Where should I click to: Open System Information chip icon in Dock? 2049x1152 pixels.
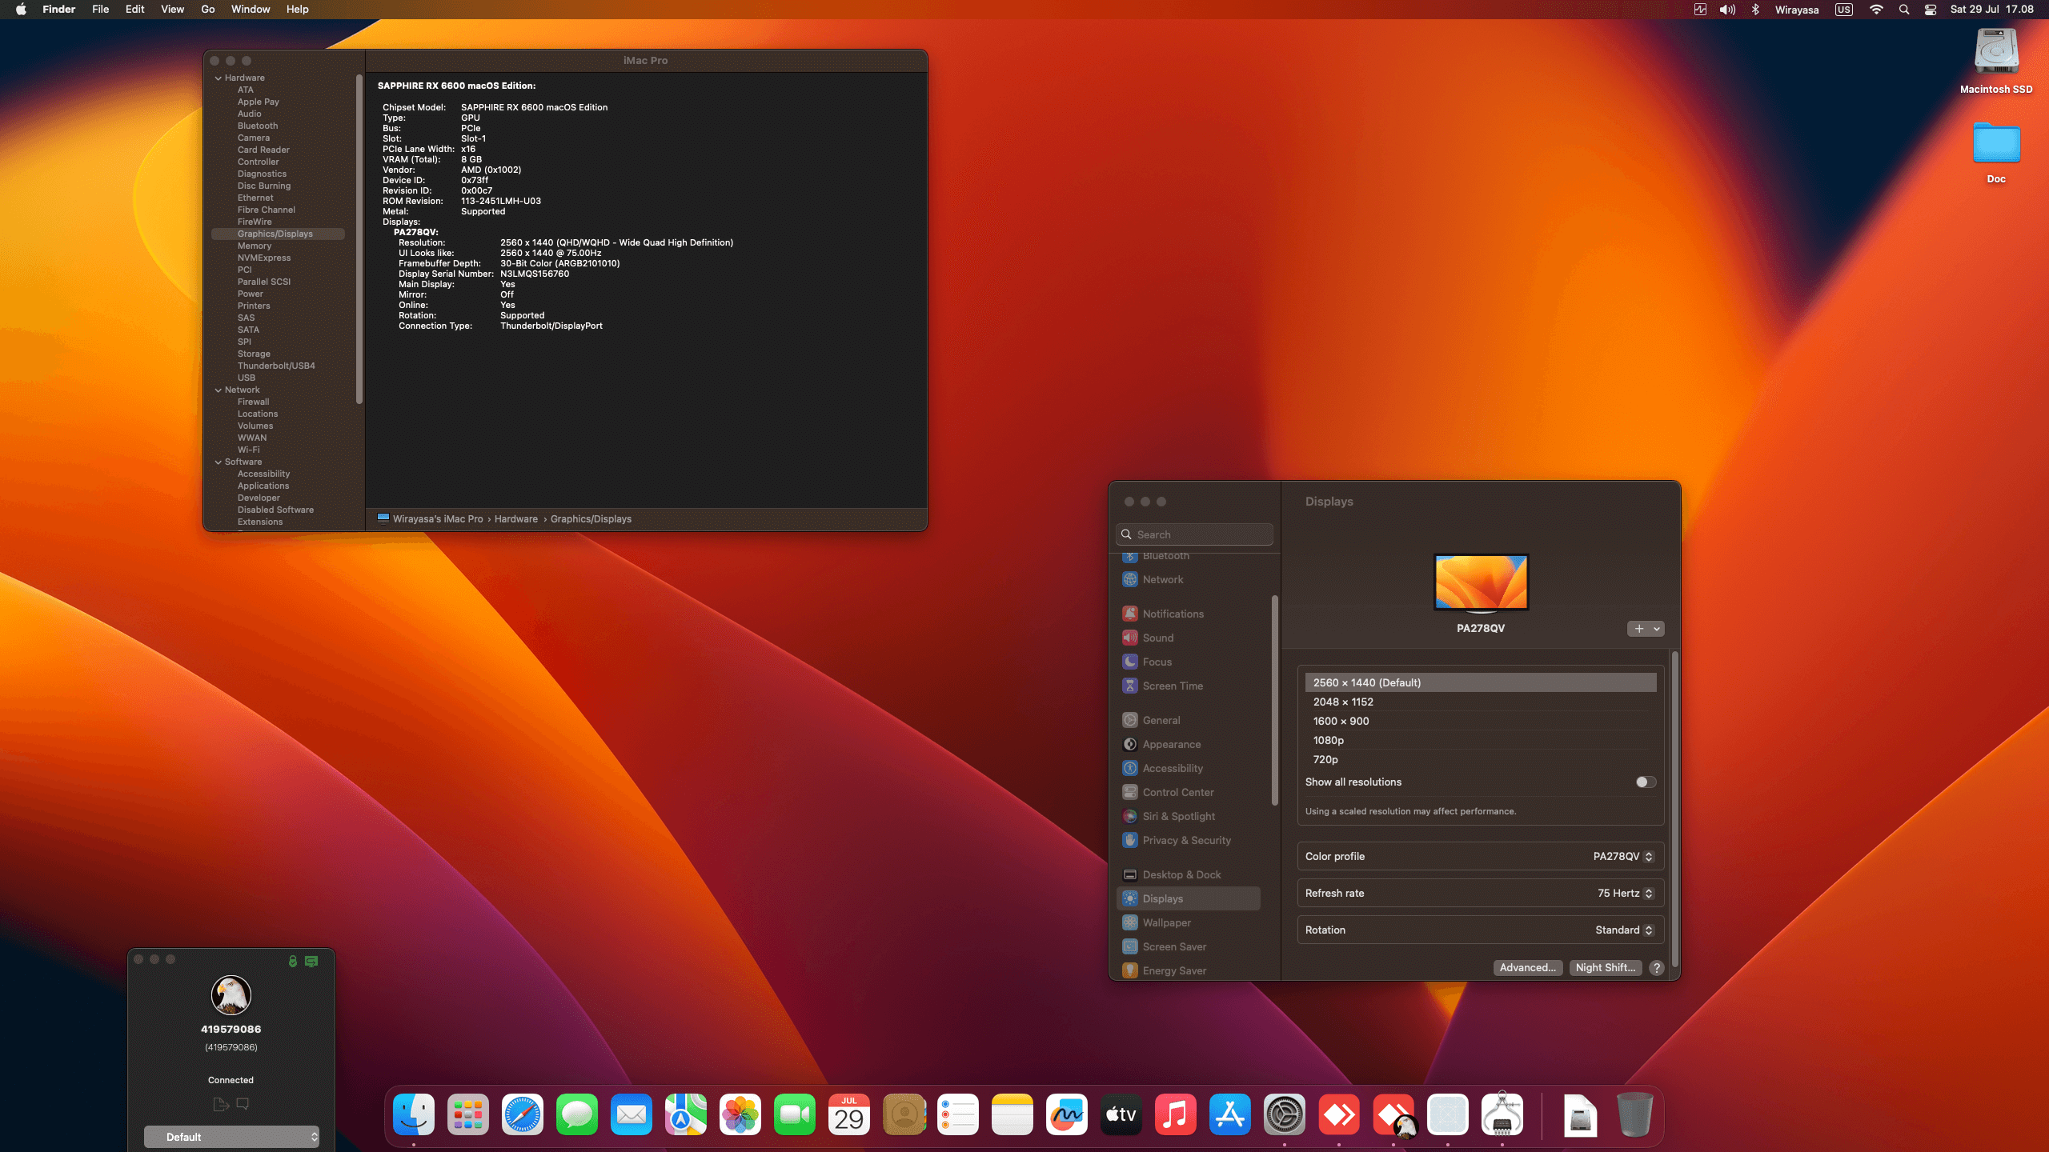click(1502, 1114)
